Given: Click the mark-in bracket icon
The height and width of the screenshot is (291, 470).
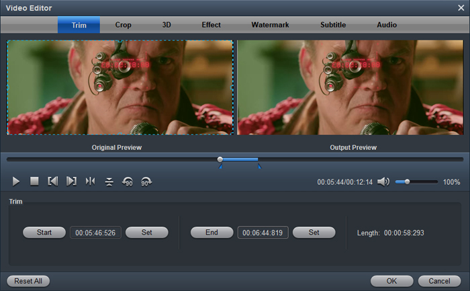Looking at the screenshot, I should [53, 181].
